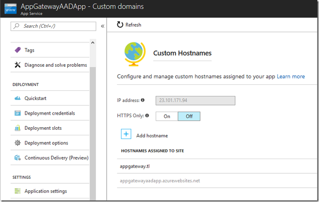This screenshot has width=319, height=202.
Task: Click the App Service www icon in header
Action: (x=11, y=9)
